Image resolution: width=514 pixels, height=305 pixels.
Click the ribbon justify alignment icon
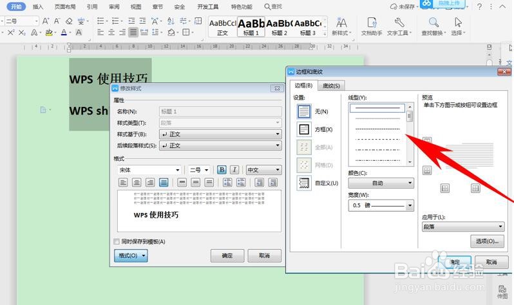point(133,32)
